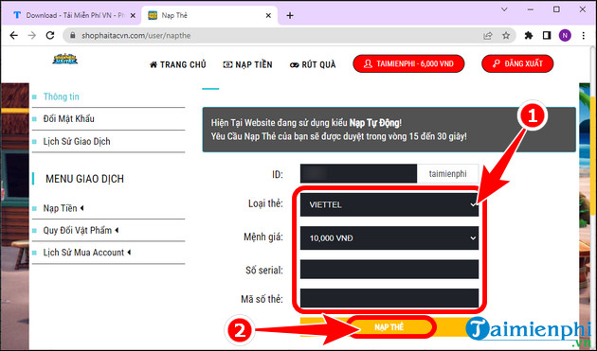Viewport: 597px width, 351px height.
Task: Click the padlock site info icon
Action: click(73, 35)
